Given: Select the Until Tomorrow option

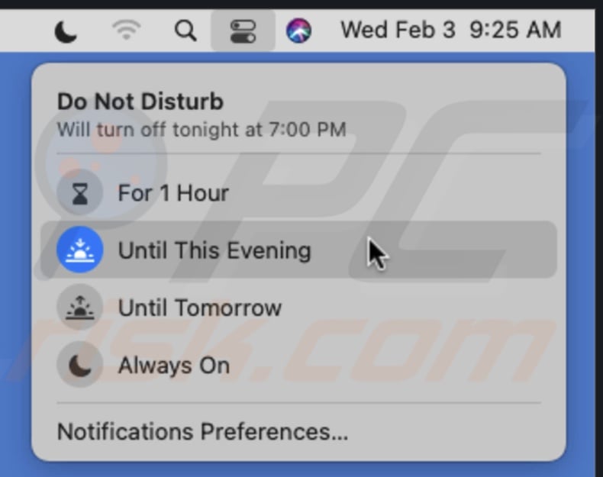Looking at the screenshot, I should pos(298,307).
